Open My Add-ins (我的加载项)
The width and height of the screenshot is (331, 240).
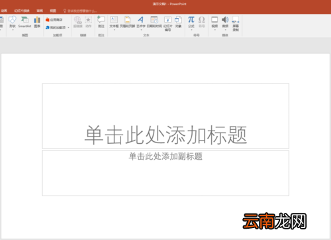(56, 28)
